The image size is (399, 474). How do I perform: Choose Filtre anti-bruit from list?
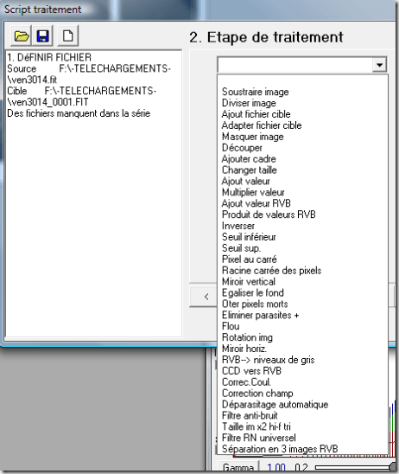(x=250, y=415)
